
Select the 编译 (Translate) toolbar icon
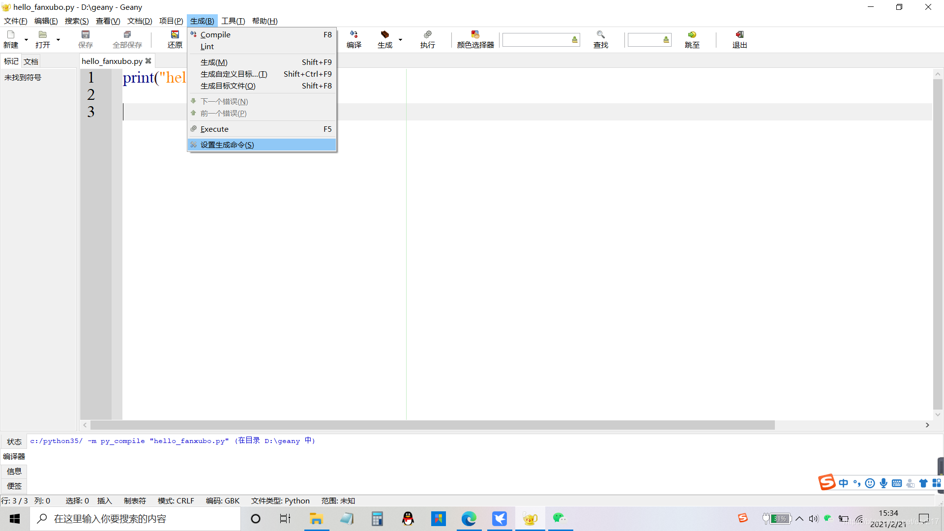(x=354, y=39)
